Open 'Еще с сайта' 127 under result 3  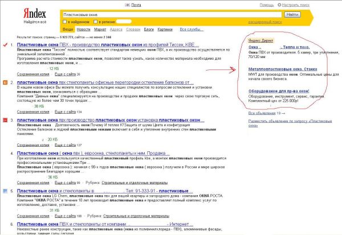pos(65,145)
